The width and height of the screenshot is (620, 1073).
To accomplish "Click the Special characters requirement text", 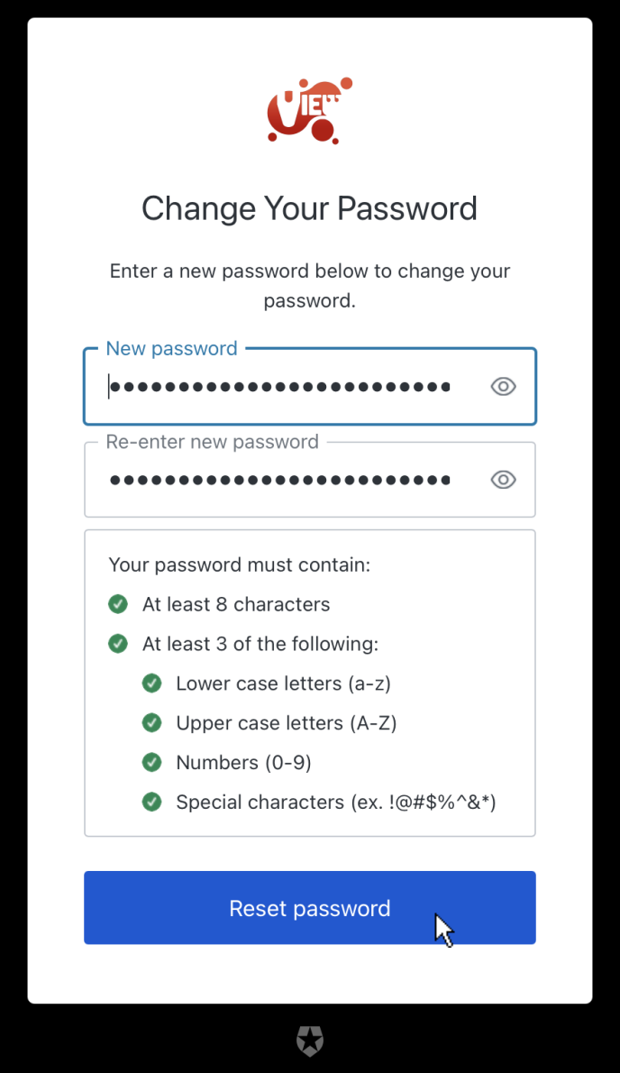I will pos(336,802).
